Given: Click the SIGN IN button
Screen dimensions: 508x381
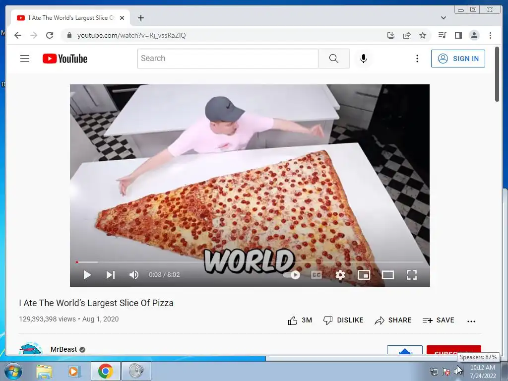Looking at the screenshot, I should click(x=458, y=59).
